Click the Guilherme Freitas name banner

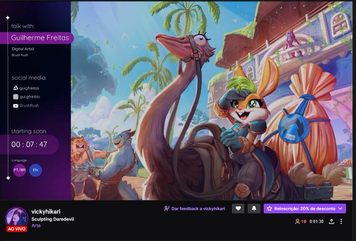click(x=37, y=38)
